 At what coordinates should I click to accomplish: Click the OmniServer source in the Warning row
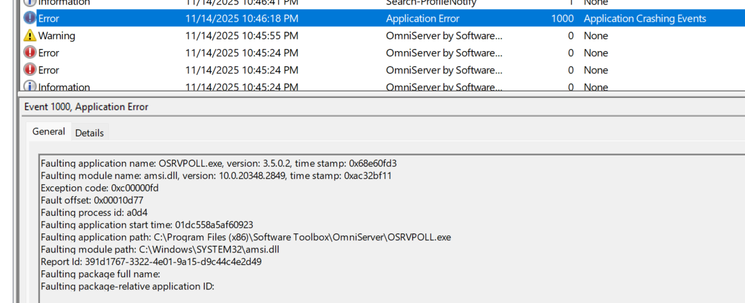444,35
